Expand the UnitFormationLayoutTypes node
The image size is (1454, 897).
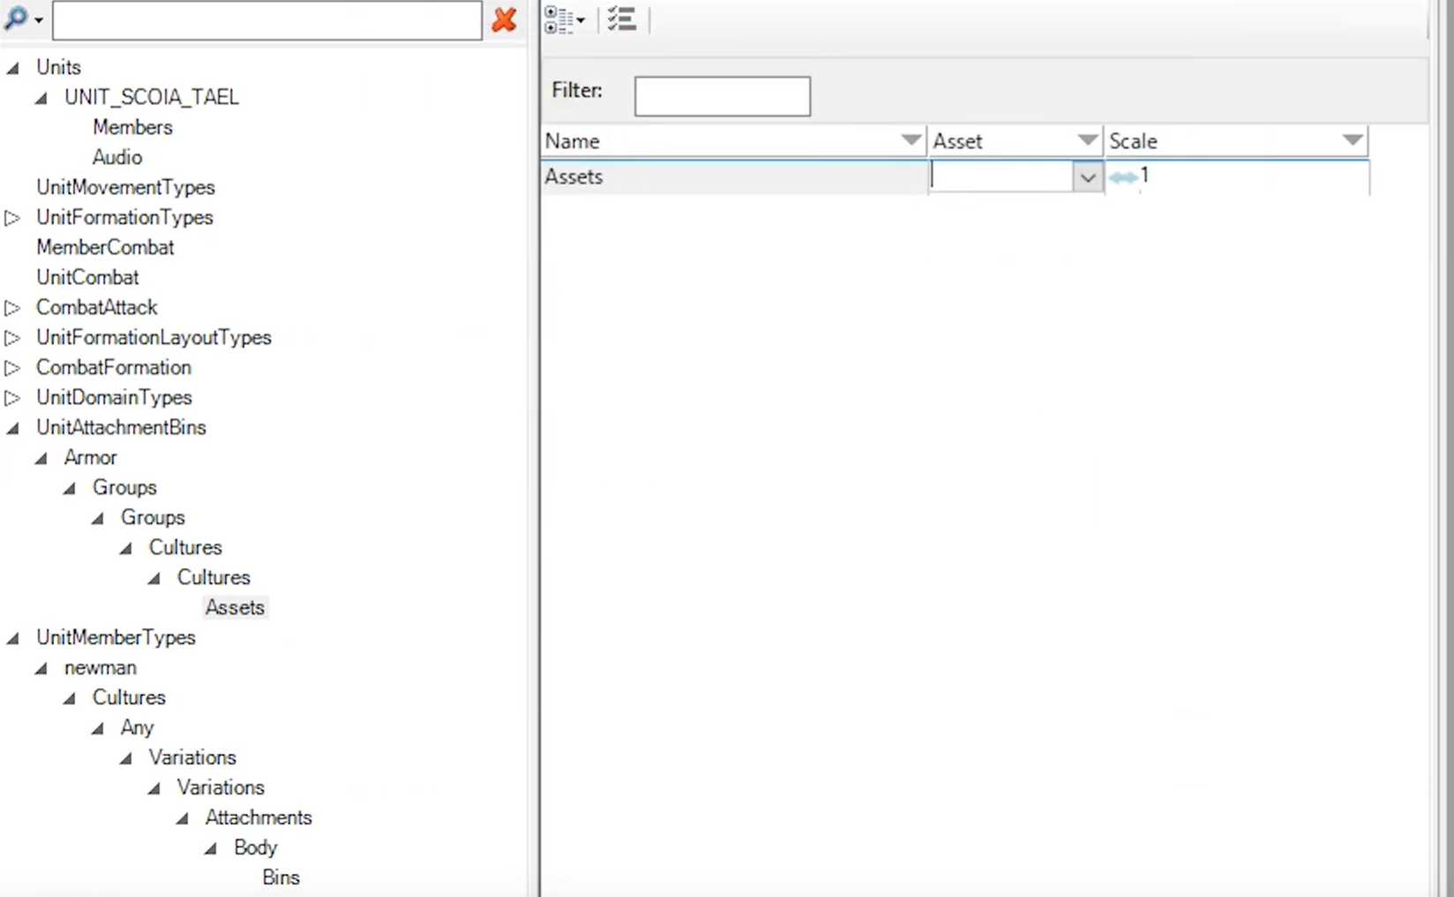12,338
